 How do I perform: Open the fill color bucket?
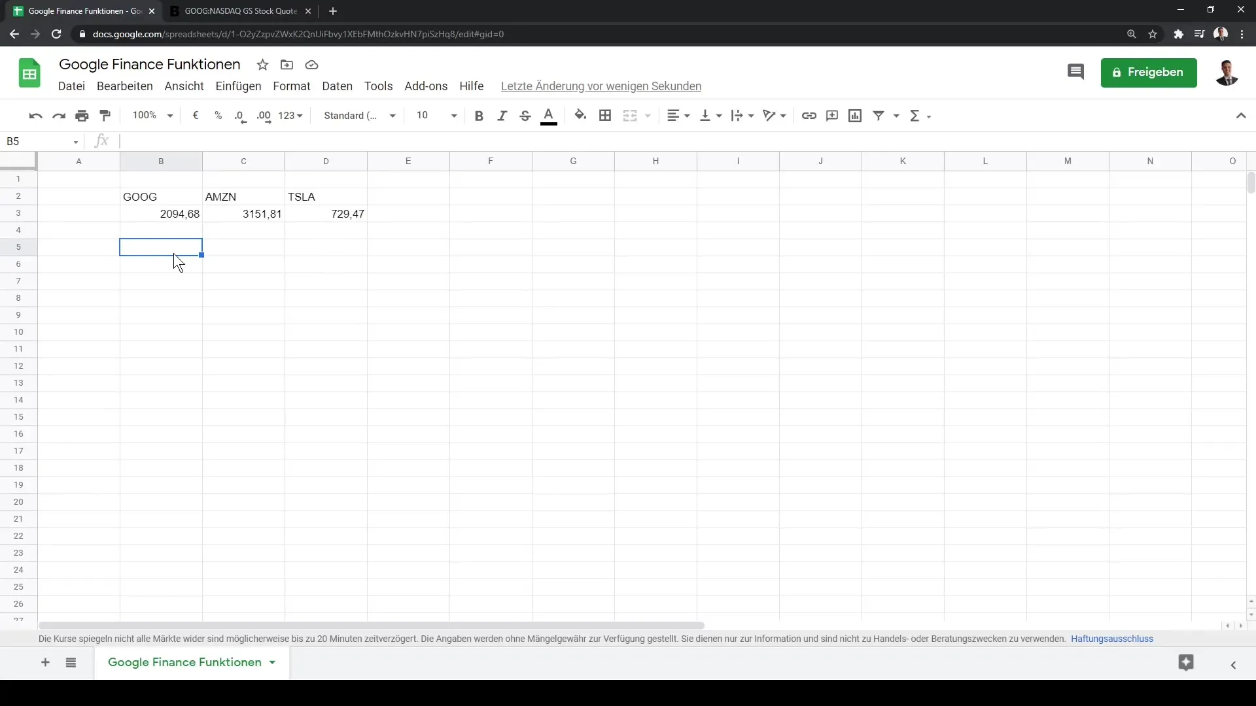(580, 116)
